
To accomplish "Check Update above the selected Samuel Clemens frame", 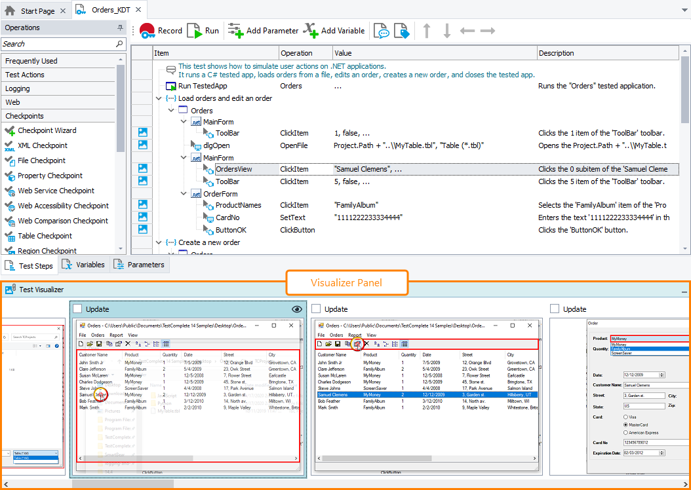I will 316,309.
